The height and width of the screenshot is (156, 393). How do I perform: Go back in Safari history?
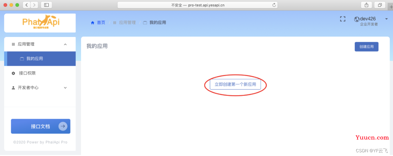(27, 5)
